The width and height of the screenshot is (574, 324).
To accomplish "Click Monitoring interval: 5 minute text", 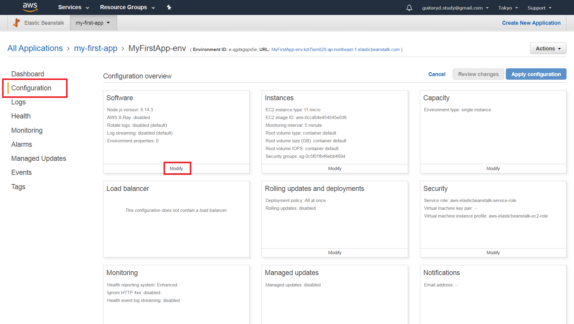I will click(294, 125).
